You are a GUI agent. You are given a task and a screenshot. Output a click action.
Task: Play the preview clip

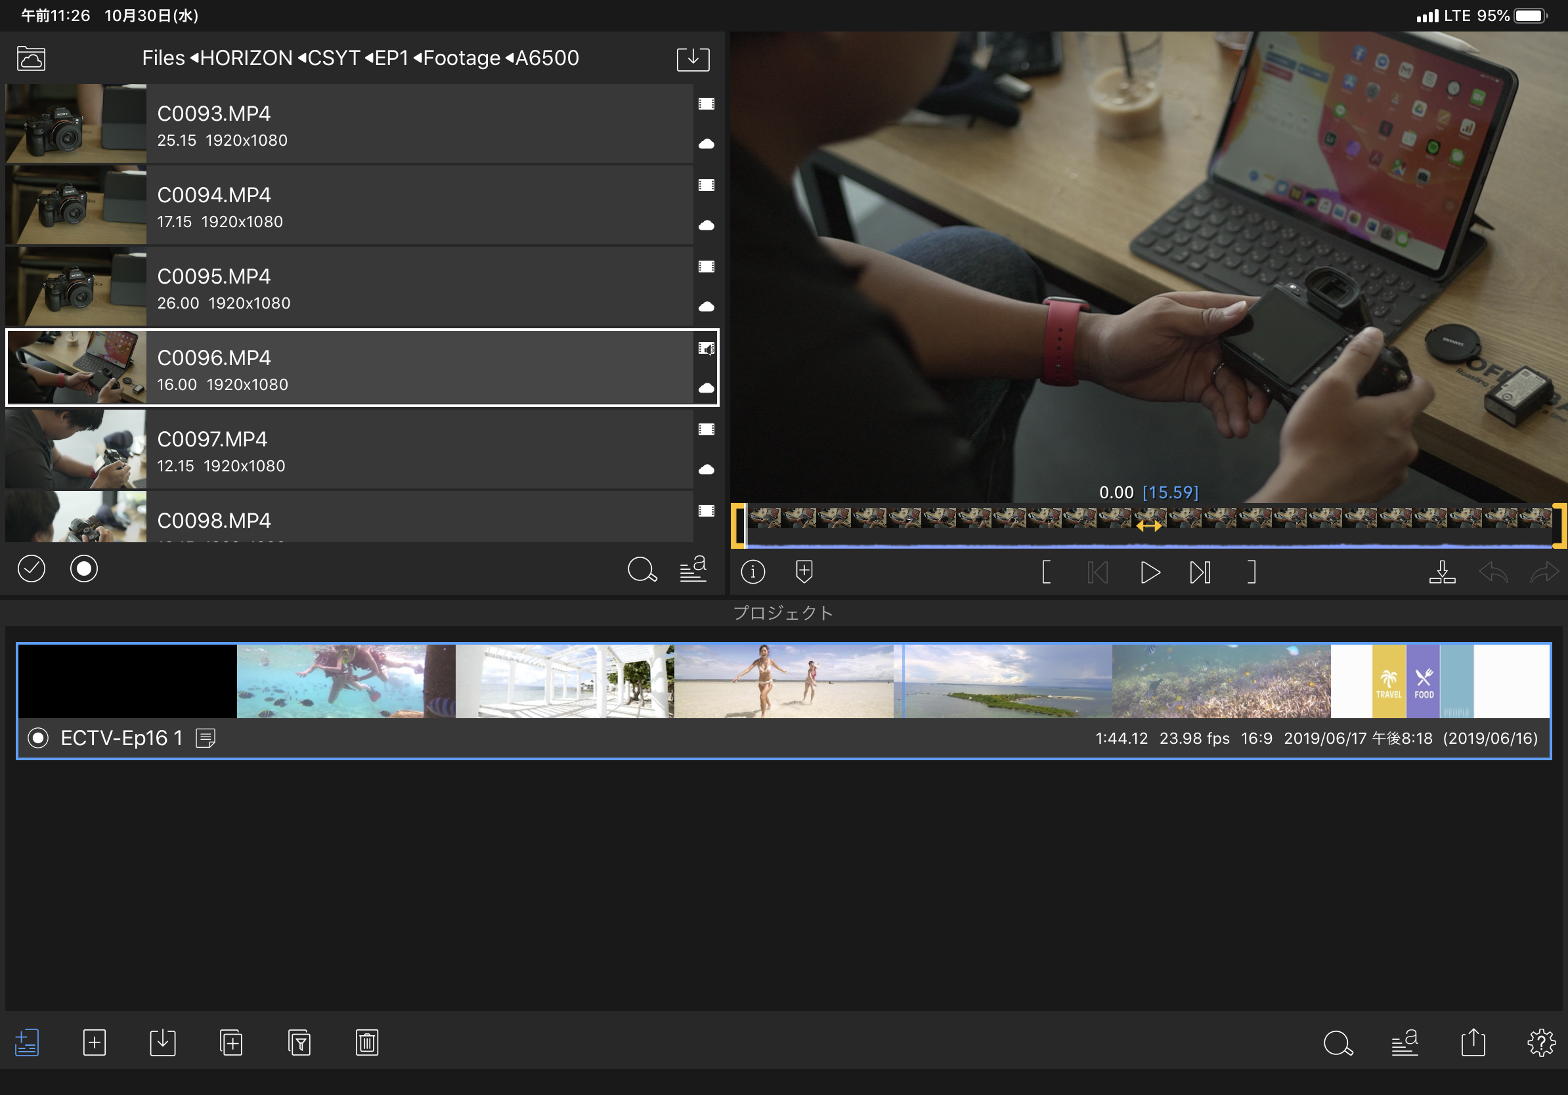click(x=1149, y=572)
